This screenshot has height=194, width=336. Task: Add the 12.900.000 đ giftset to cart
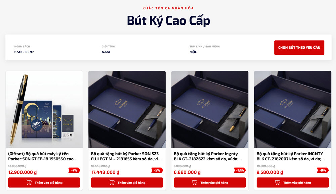[44, 183]
